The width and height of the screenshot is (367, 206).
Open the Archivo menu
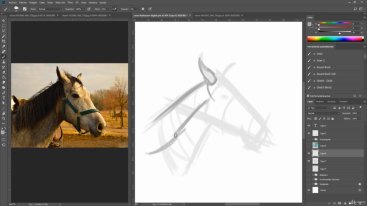(x=13, y=2)
